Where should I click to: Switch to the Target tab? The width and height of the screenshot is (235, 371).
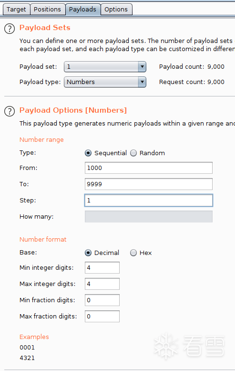pos(16,10)
